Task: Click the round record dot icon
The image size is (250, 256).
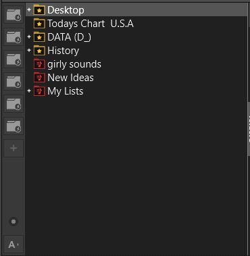Action: click(14, 222)
